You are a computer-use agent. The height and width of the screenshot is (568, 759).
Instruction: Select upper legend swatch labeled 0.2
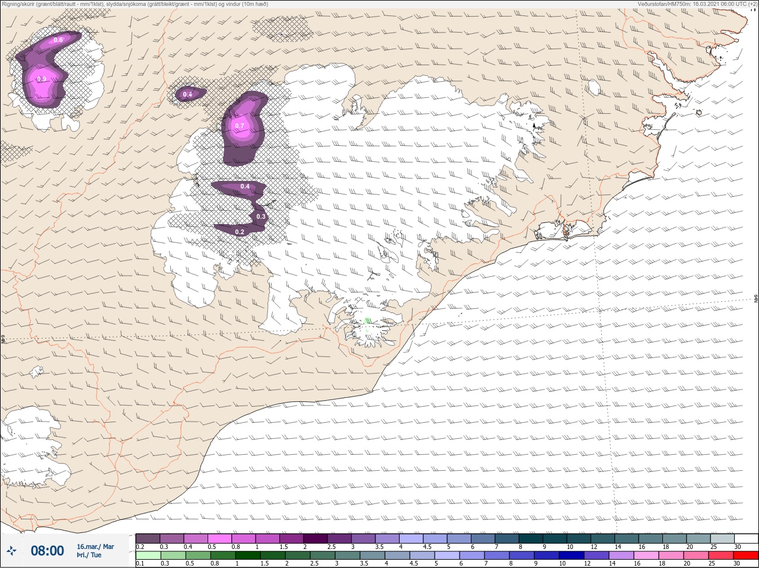click(x=148, y=538)
